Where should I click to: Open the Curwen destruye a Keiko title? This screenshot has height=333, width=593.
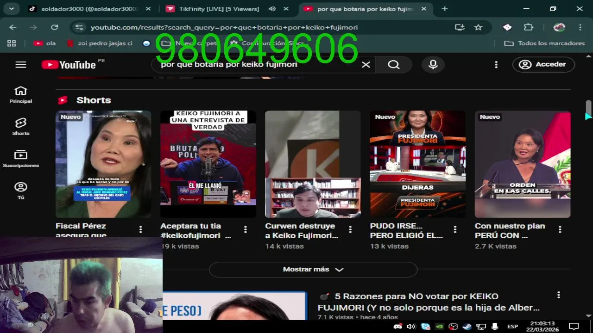pos(302,231)
